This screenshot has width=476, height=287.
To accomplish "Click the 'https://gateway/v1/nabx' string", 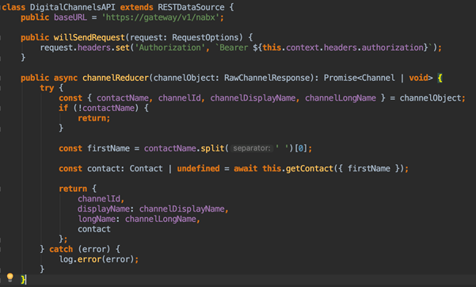I will click(160, 17).
